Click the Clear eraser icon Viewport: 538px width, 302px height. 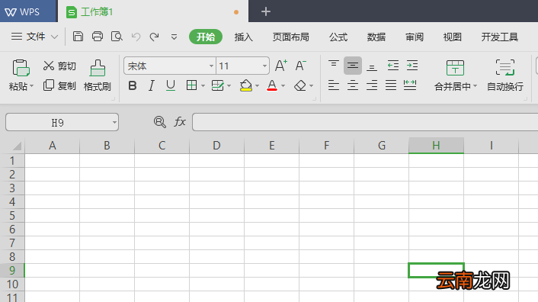point(300,85)
